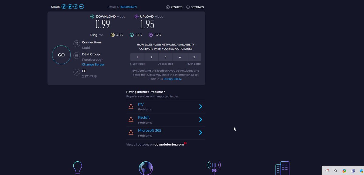Click the circular waveform icon at bottom

pos(146,168)
